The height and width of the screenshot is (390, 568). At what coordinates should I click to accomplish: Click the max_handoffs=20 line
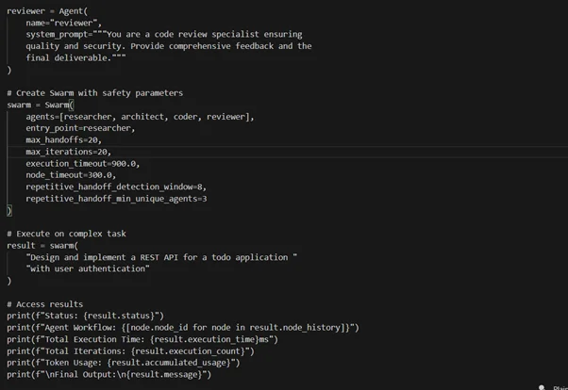(x=64, y=139)
